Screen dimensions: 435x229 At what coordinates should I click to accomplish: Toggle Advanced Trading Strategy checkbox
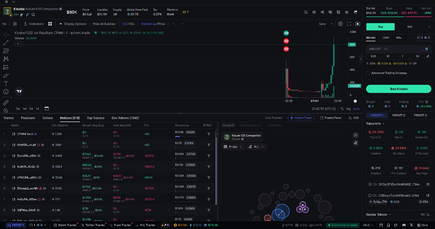[x=368, y=73]
